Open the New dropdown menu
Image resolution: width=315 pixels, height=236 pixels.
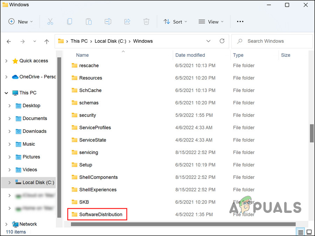pos(21,21)
